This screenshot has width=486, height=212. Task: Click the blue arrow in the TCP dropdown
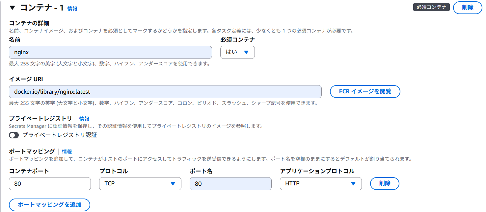point(173,184)
